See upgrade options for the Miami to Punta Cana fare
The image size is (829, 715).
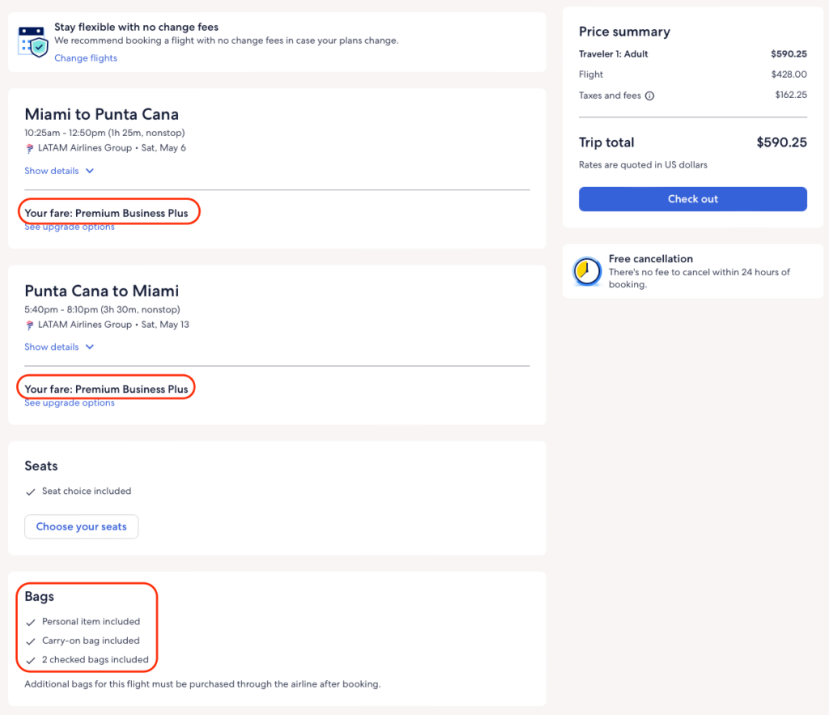pos(70,228)
